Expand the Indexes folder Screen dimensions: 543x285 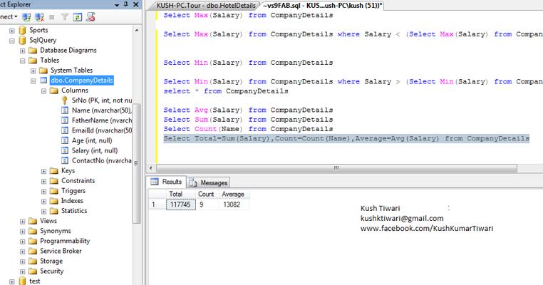pyautogui.click(x=44, y=201)
